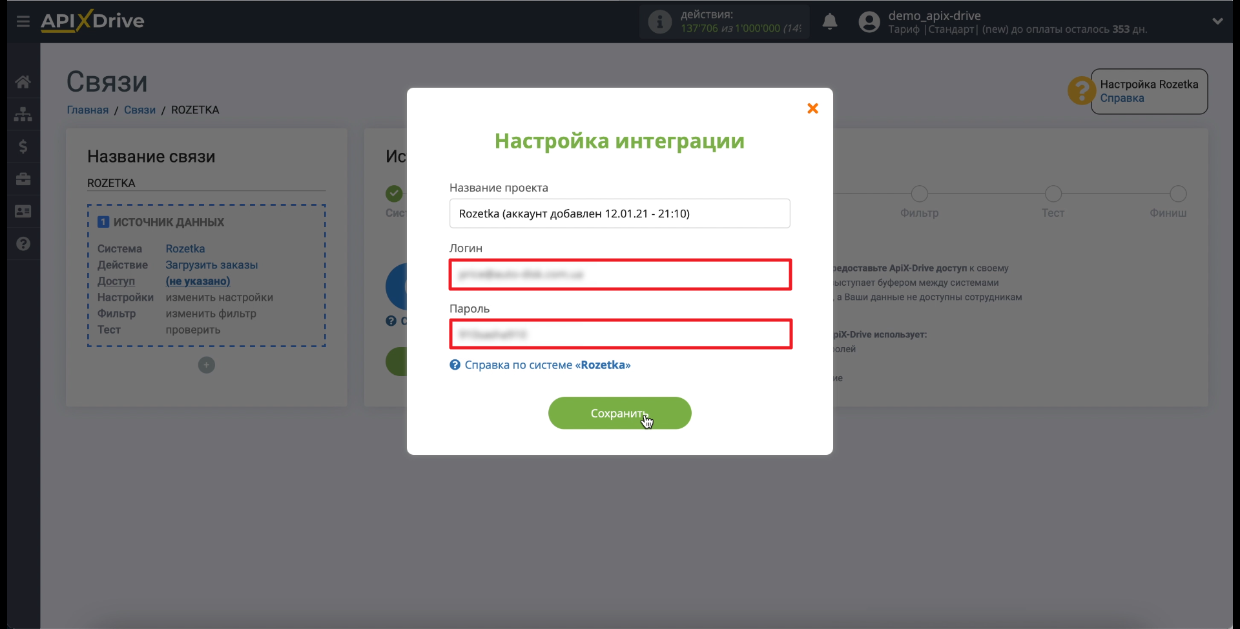The image size is (1240, 629).
Task: Open the hamburger menu icon
Action: pyautogui.click(x=23, y=21)
